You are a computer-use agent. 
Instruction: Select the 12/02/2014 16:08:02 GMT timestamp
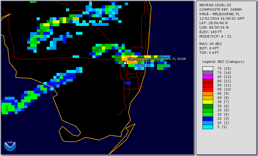tap(222, 18)
